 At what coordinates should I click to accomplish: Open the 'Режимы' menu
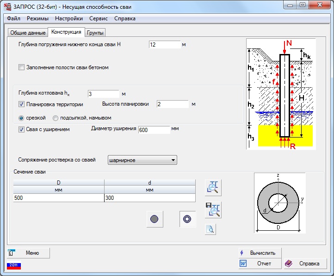[x=37, y=18]
